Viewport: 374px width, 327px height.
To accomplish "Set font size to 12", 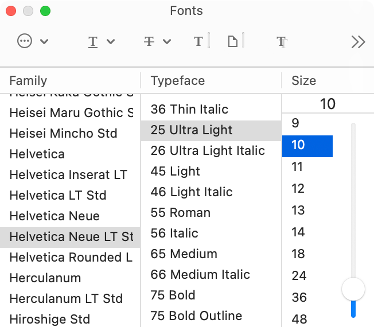I will click(x=307, y=188).
